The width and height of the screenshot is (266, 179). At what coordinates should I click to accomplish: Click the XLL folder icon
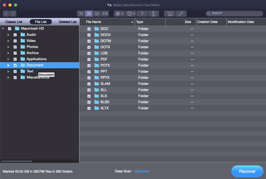pyautogui.click(x=97, y=90)
